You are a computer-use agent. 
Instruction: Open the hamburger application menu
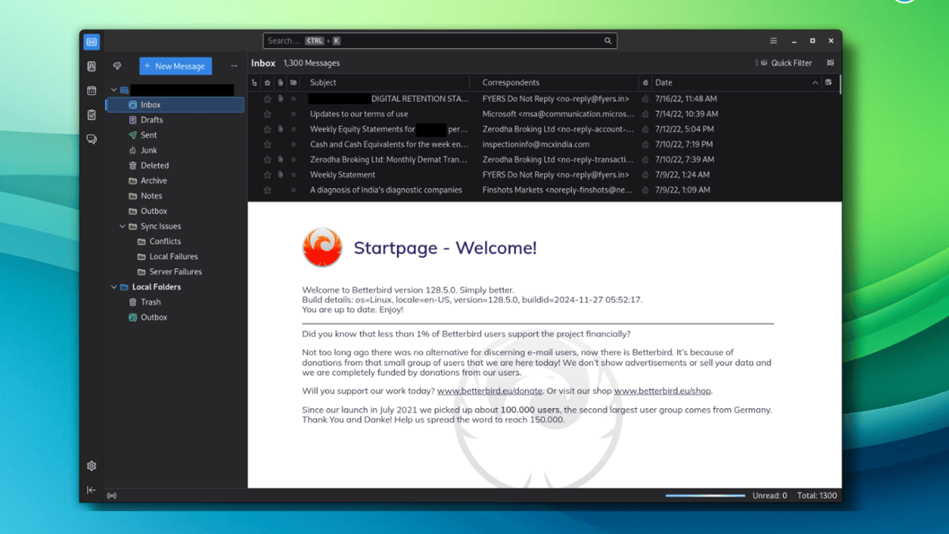pyautogui.click(x=773, y=41)
